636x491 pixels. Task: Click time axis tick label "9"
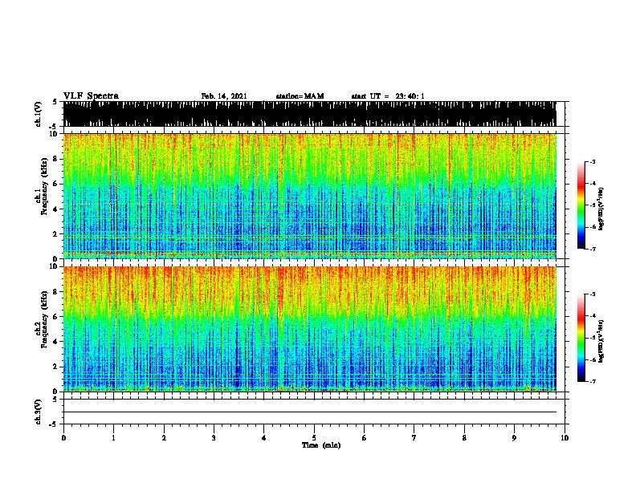[514, 437]
